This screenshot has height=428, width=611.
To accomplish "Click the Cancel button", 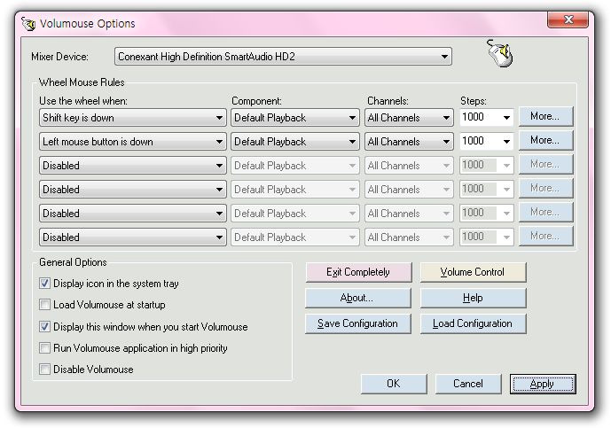I will (x=468, y=384).
